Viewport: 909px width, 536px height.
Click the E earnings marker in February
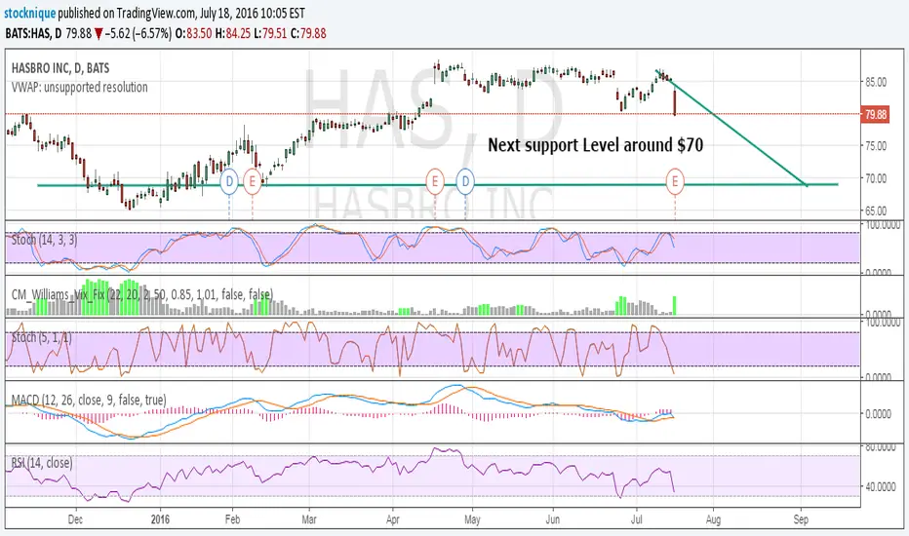tap(253, 182)
